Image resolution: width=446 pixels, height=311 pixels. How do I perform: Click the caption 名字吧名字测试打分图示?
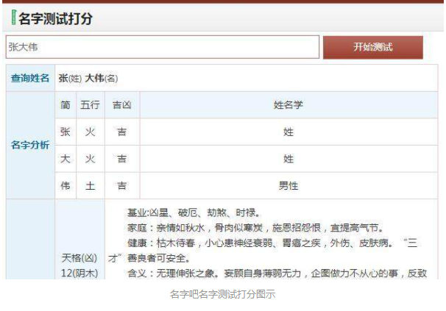click(x=222, y=294)
